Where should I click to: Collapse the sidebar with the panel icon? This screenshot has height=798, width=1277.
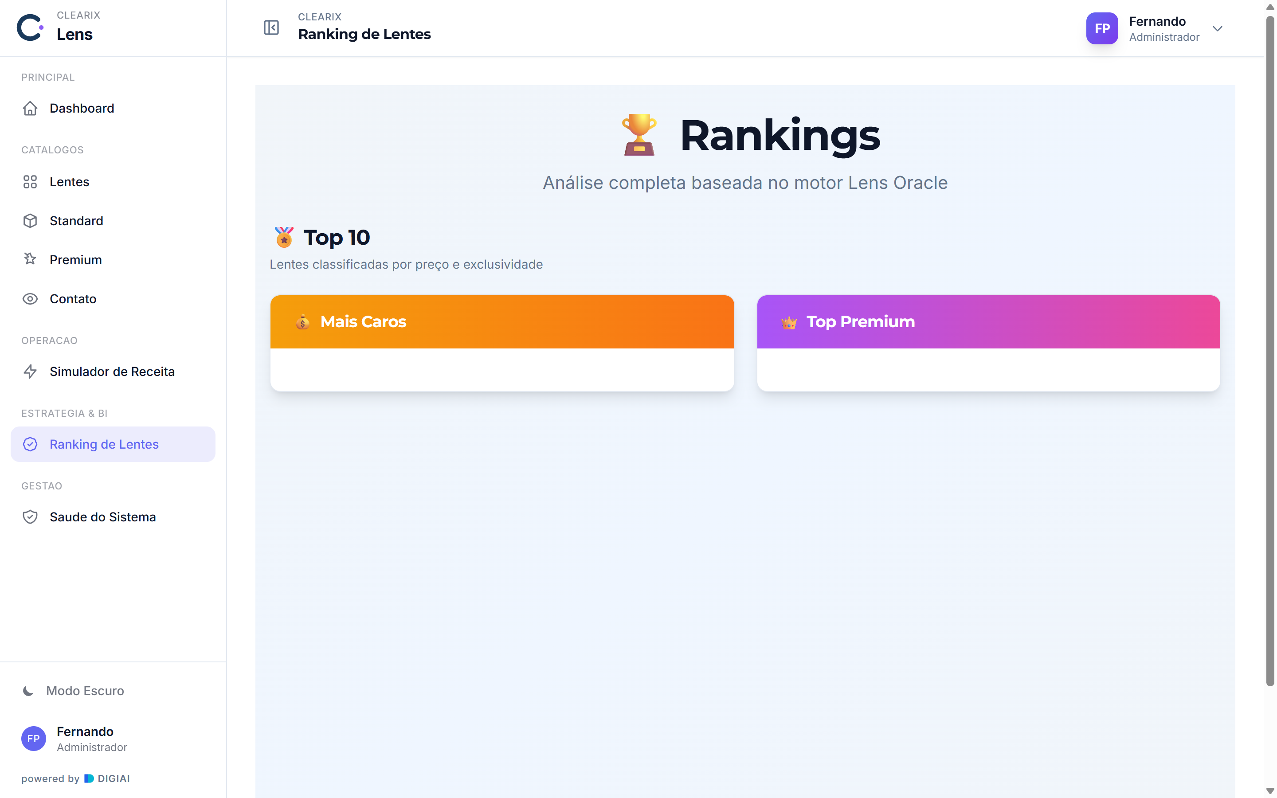pyautogui.click(x=271, y=27)
